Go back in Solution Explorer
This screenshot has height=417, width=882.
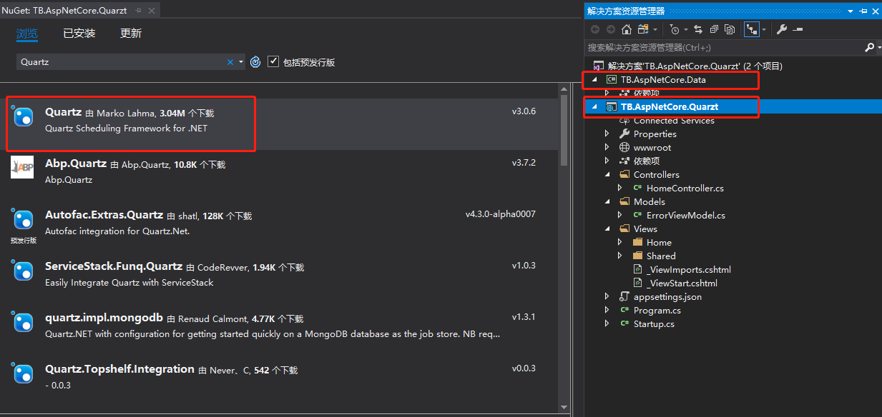[x=595, y=29]
